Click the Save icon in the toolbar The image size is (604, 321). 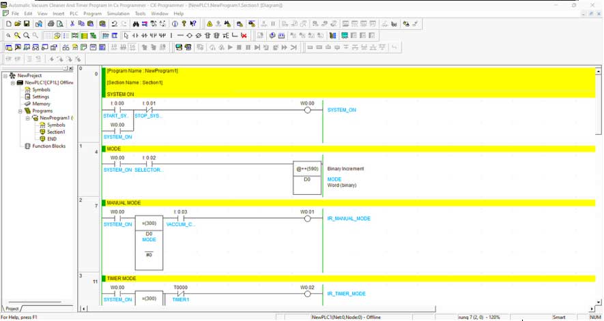(25, 24)
